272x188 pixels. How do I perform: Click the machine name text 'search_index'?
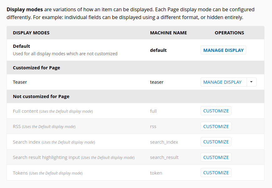[x=164, y=141]
